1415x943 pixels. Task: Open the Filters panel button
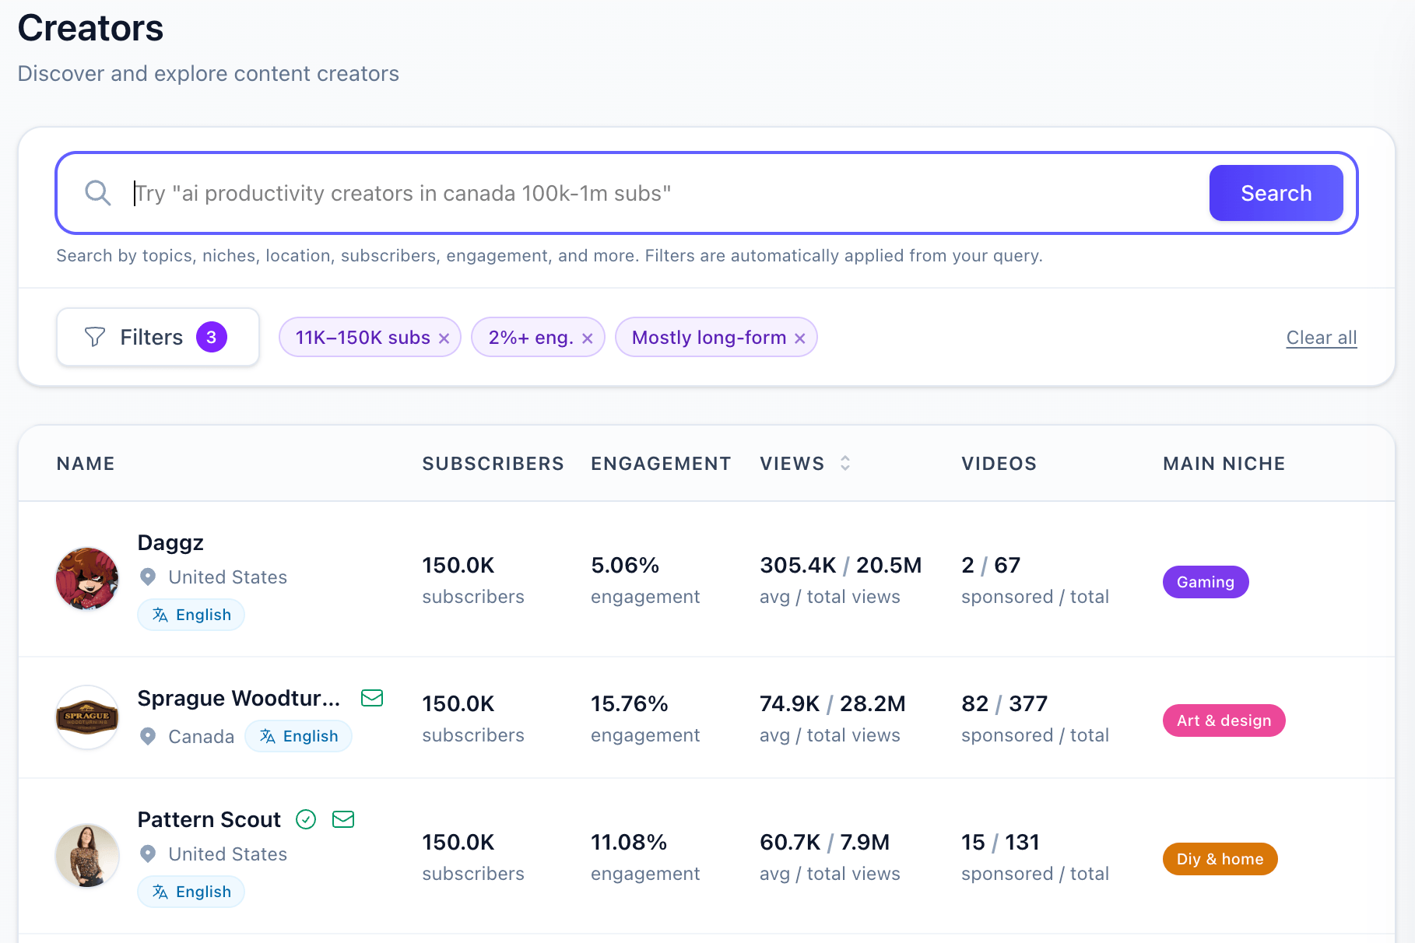(158, 337)
